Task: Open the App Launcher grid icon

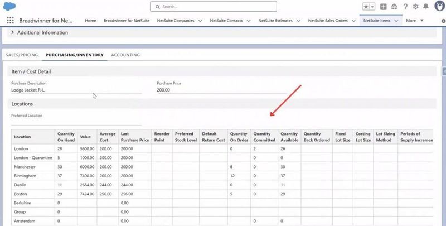Action: pyautogui.click(x=10, y=20)
